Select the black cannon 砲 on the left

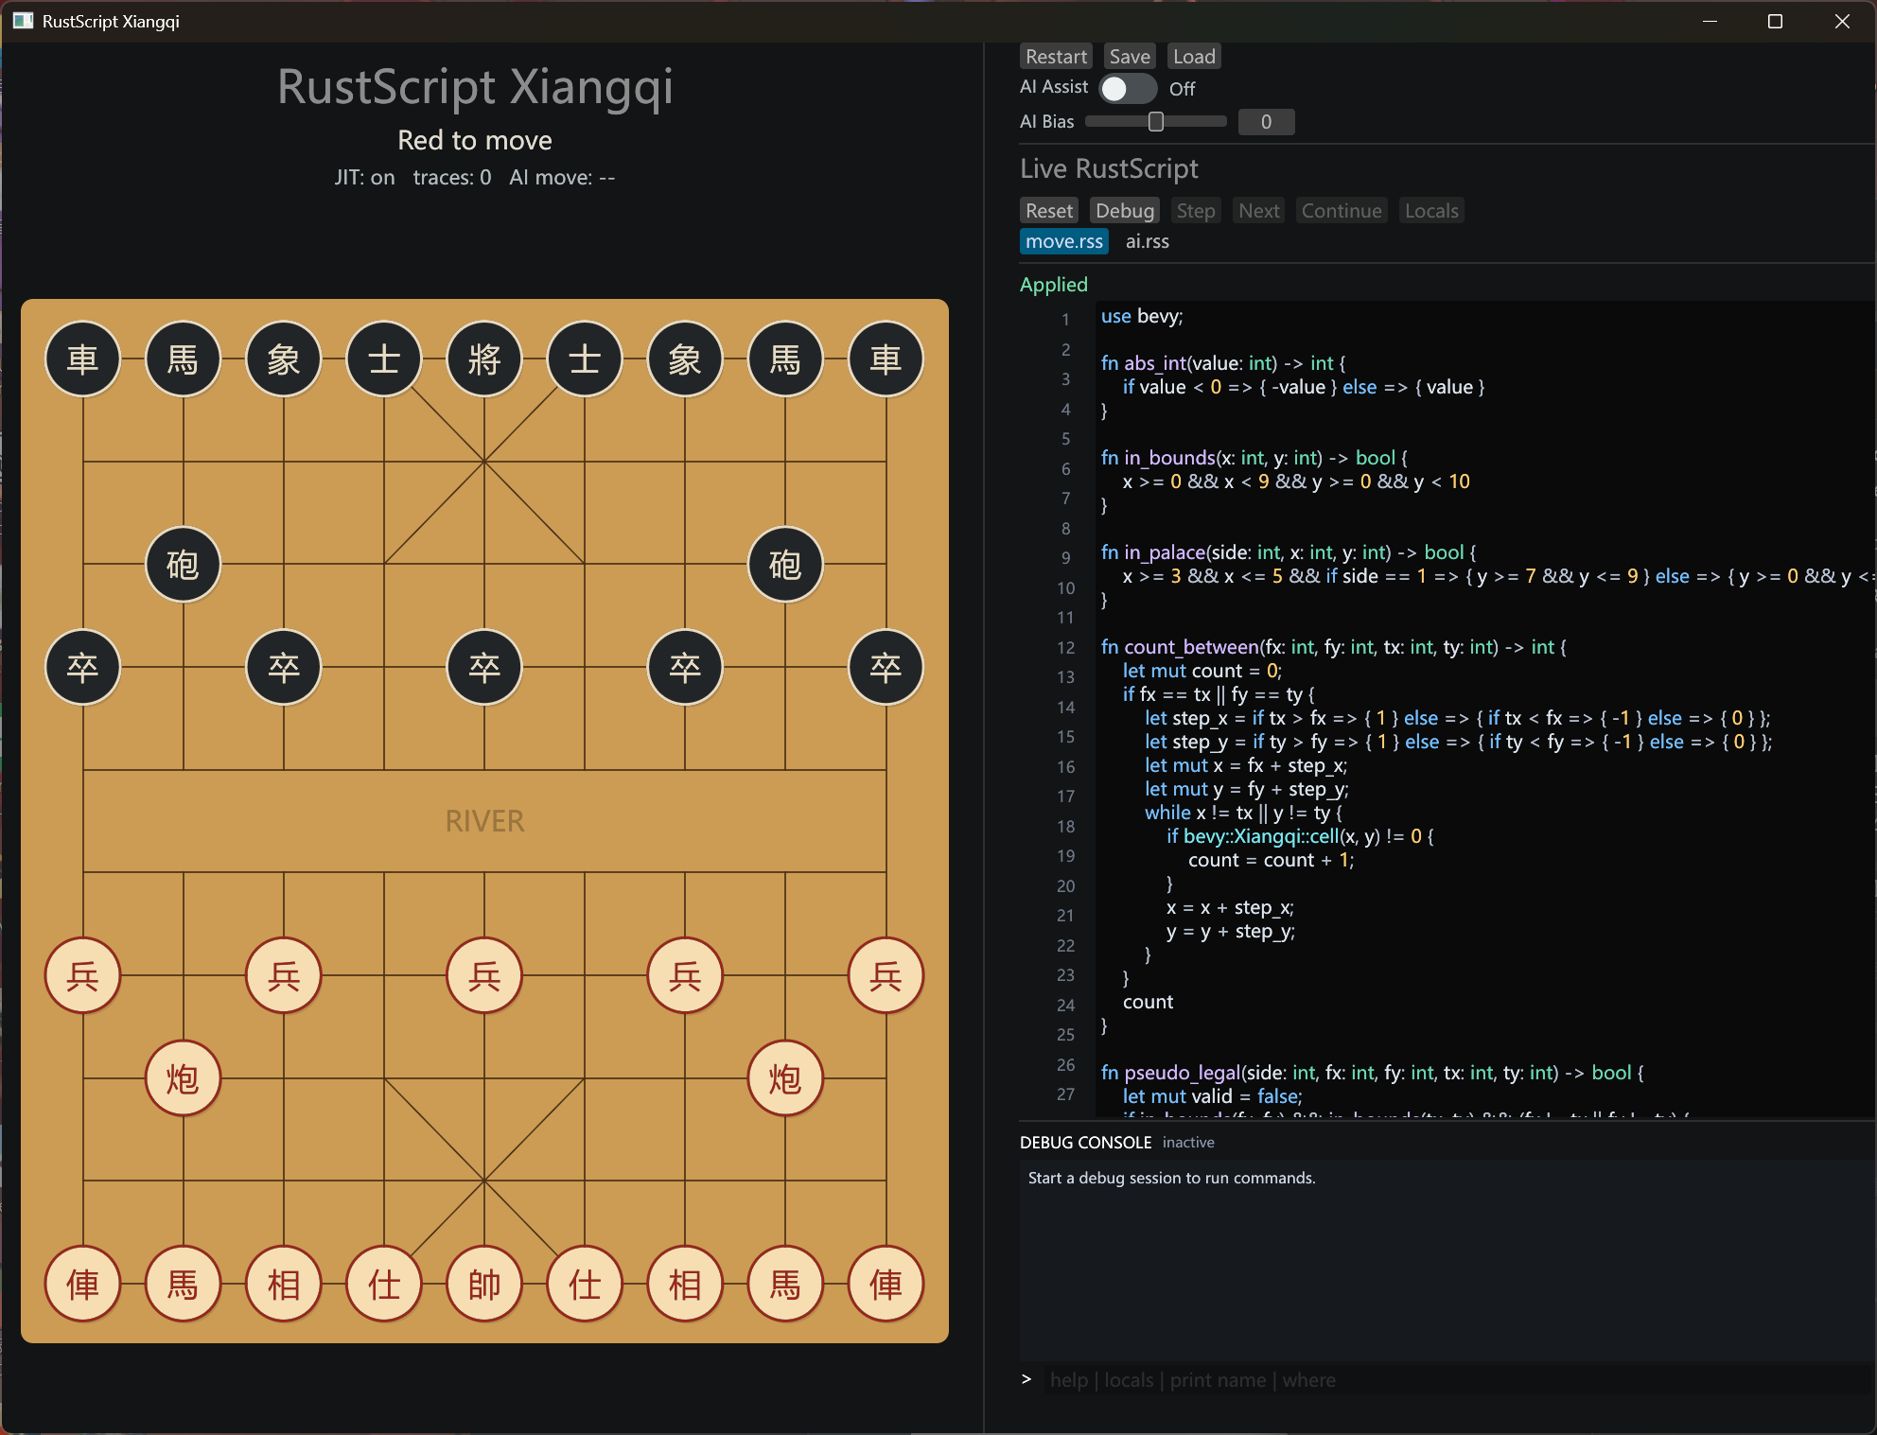[184, 565]
